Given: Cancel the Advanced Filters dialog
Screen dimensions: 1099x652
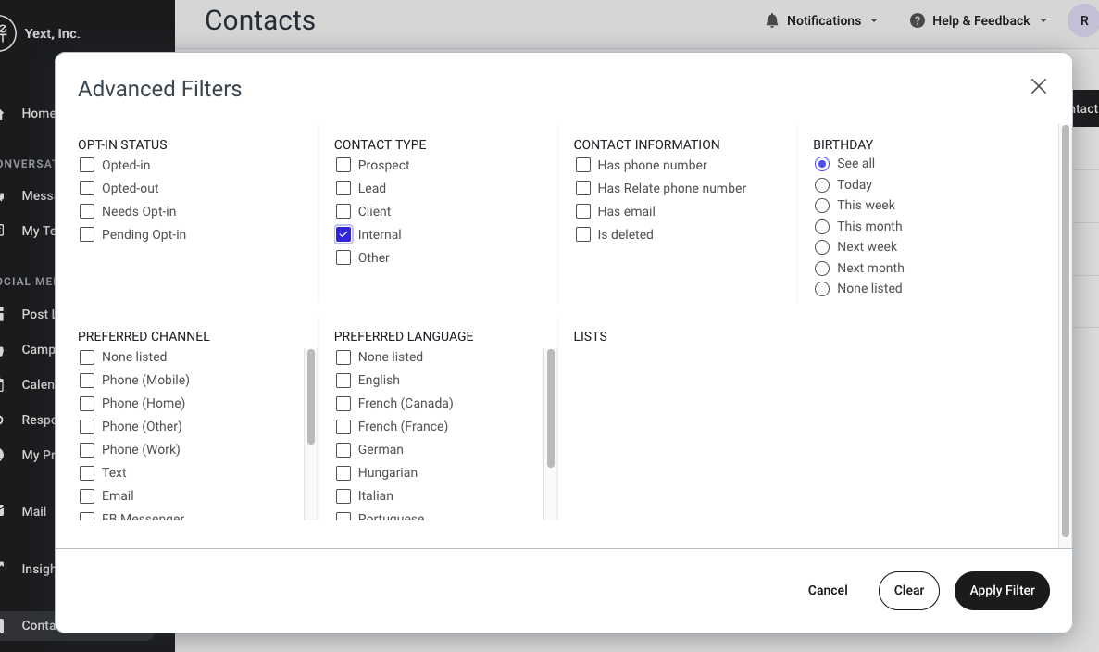Looking at the screenshot, I should tap(827, 590).
